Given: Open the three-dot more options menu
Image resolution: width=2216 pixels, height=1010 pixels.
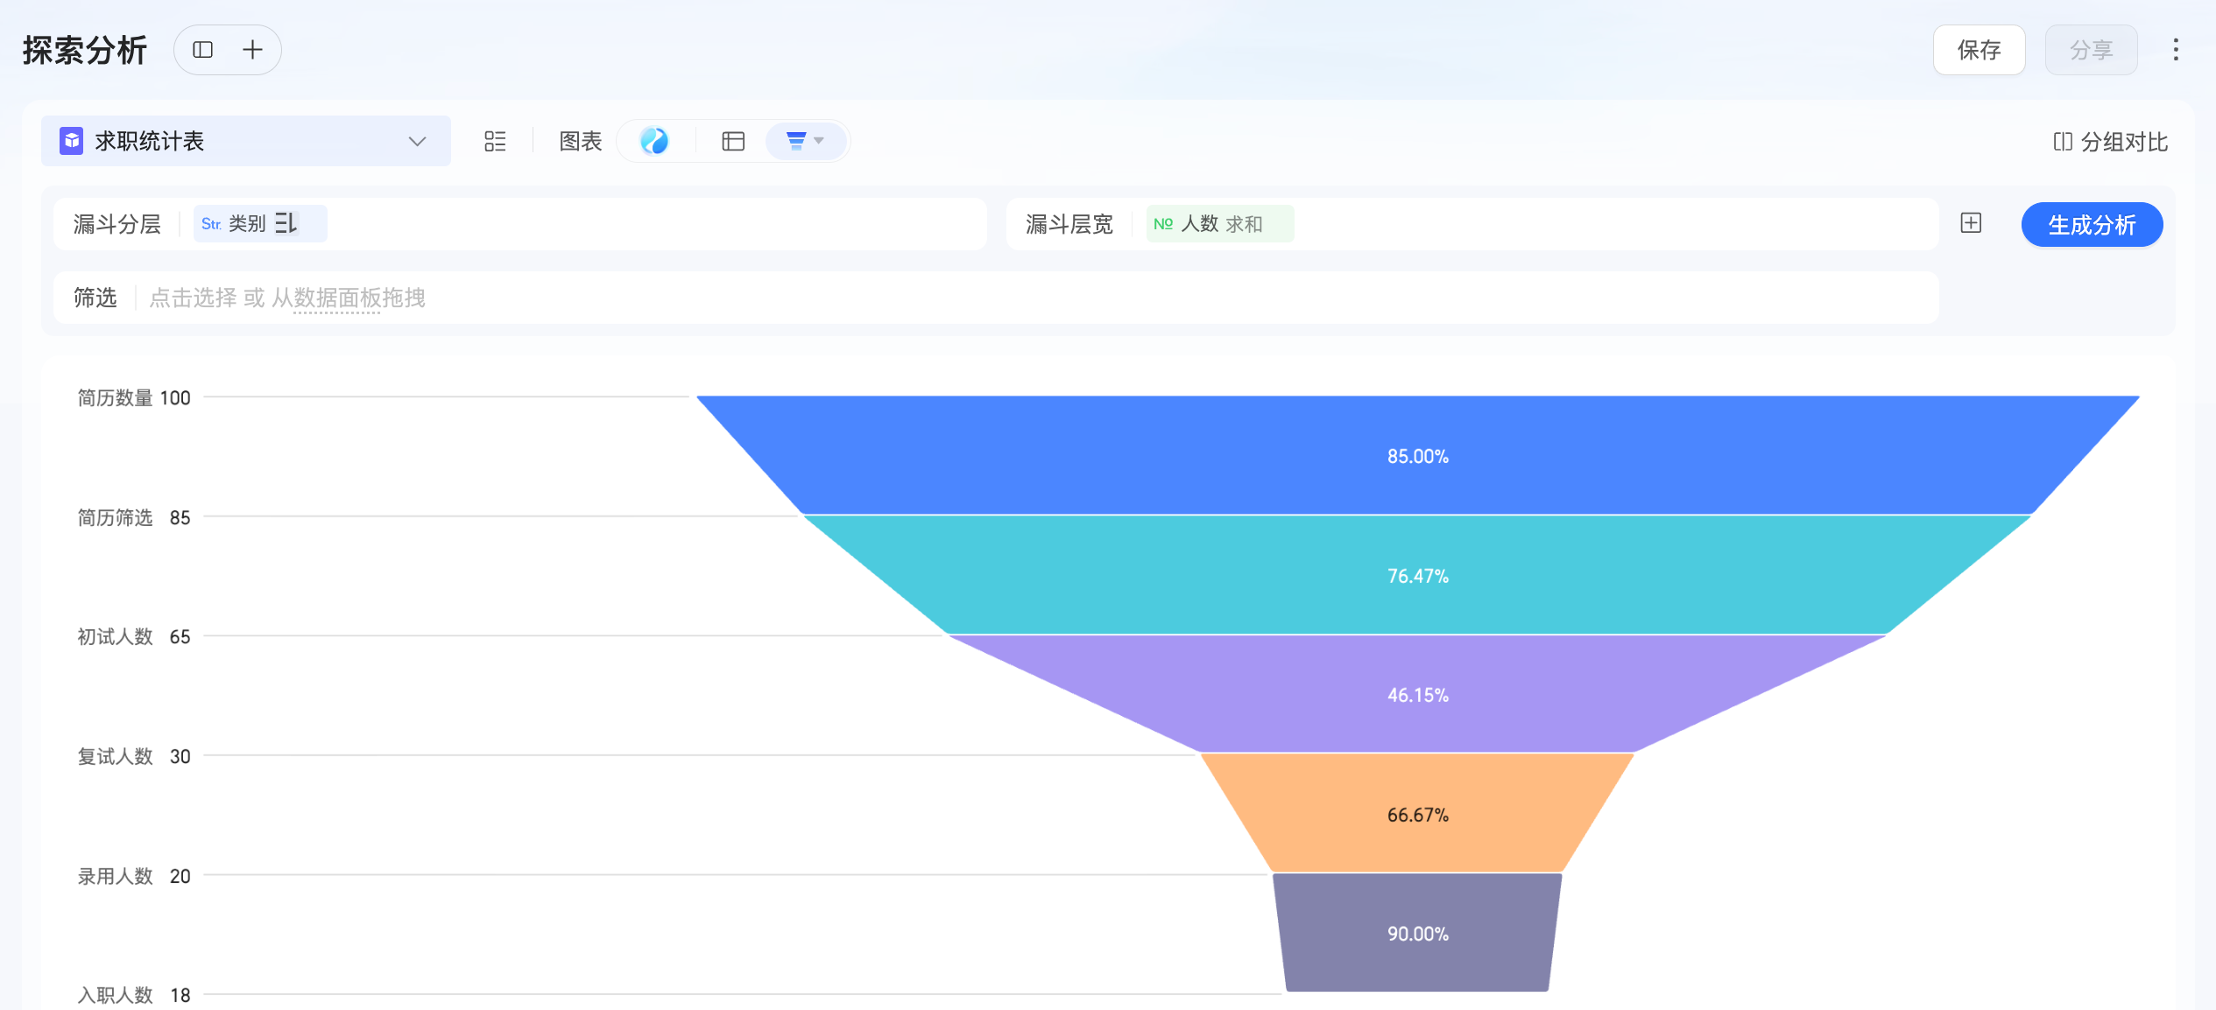Looking at the screenshot, I should [x=2175, y=50].
